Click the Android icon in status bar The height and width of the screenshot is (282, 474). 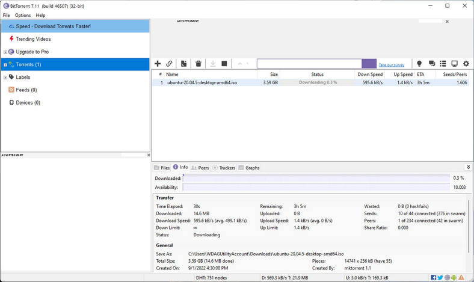pyautogui.click(x=454, y=278)
